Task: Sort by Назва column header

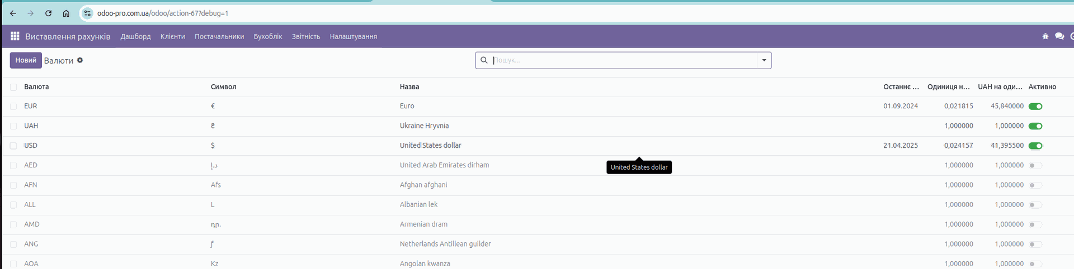Action: [409, 87]
